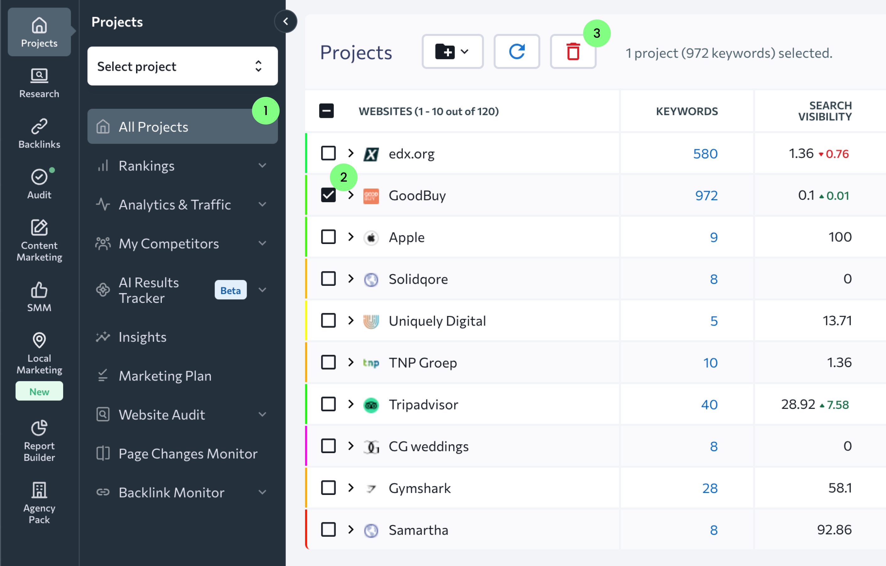Expand the Analytics & Traffic chevron
Viewport: 886px width, 566px height.
pos(262,204)
